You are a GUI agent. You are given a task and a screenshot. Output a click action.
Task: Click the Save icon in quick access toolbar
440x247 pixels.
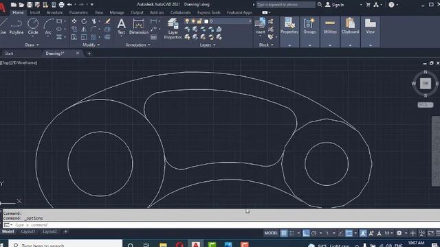pos(30,5)
